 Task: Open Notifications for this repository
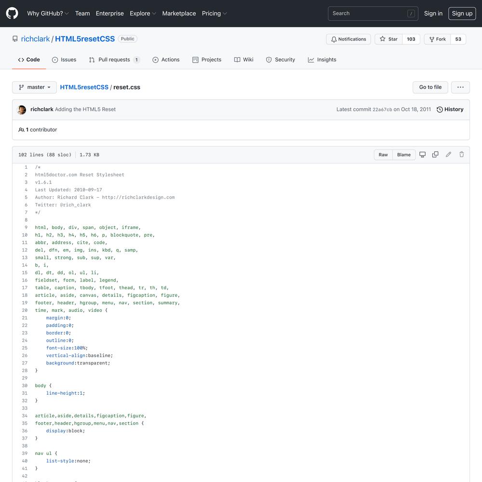point(348,39)
